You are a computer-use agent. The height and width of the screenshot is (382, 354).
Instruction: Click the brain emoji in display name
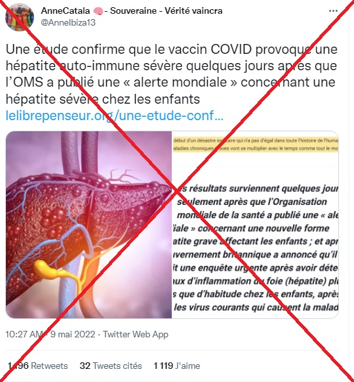pyautogui.click(x=98, y=11)
